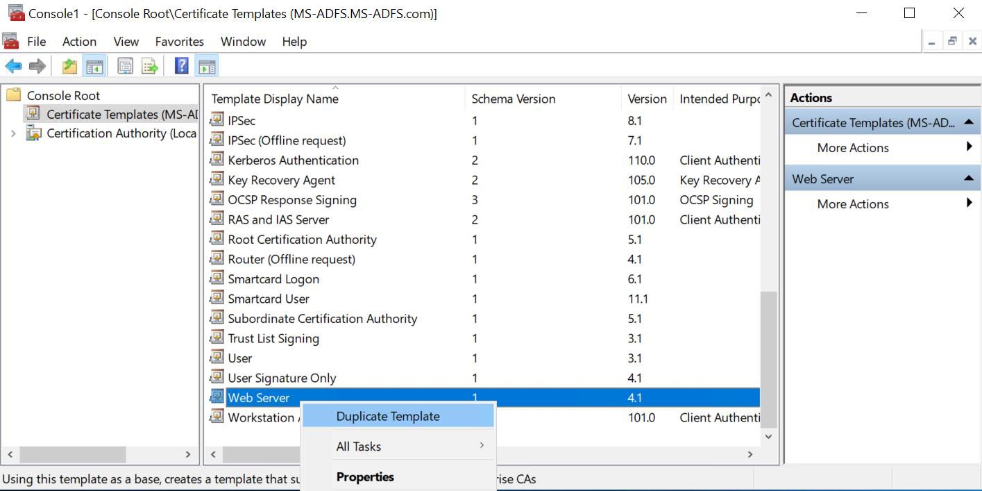Click the Smartcard User template icon
The height and width of the screenshot is (491, 982).
(x=217, y=299)
